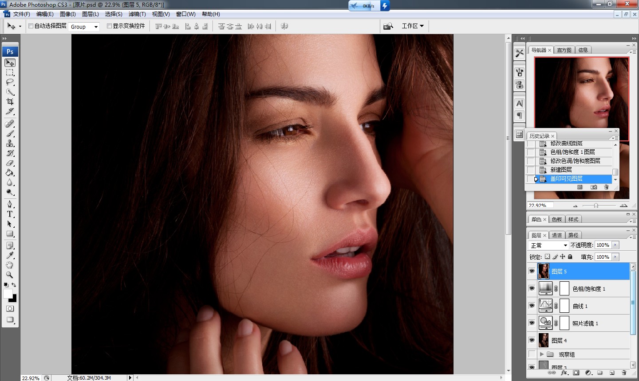
Task: Hide the 色相/饱和度 1 layer
Action: (x=532, y=288)
